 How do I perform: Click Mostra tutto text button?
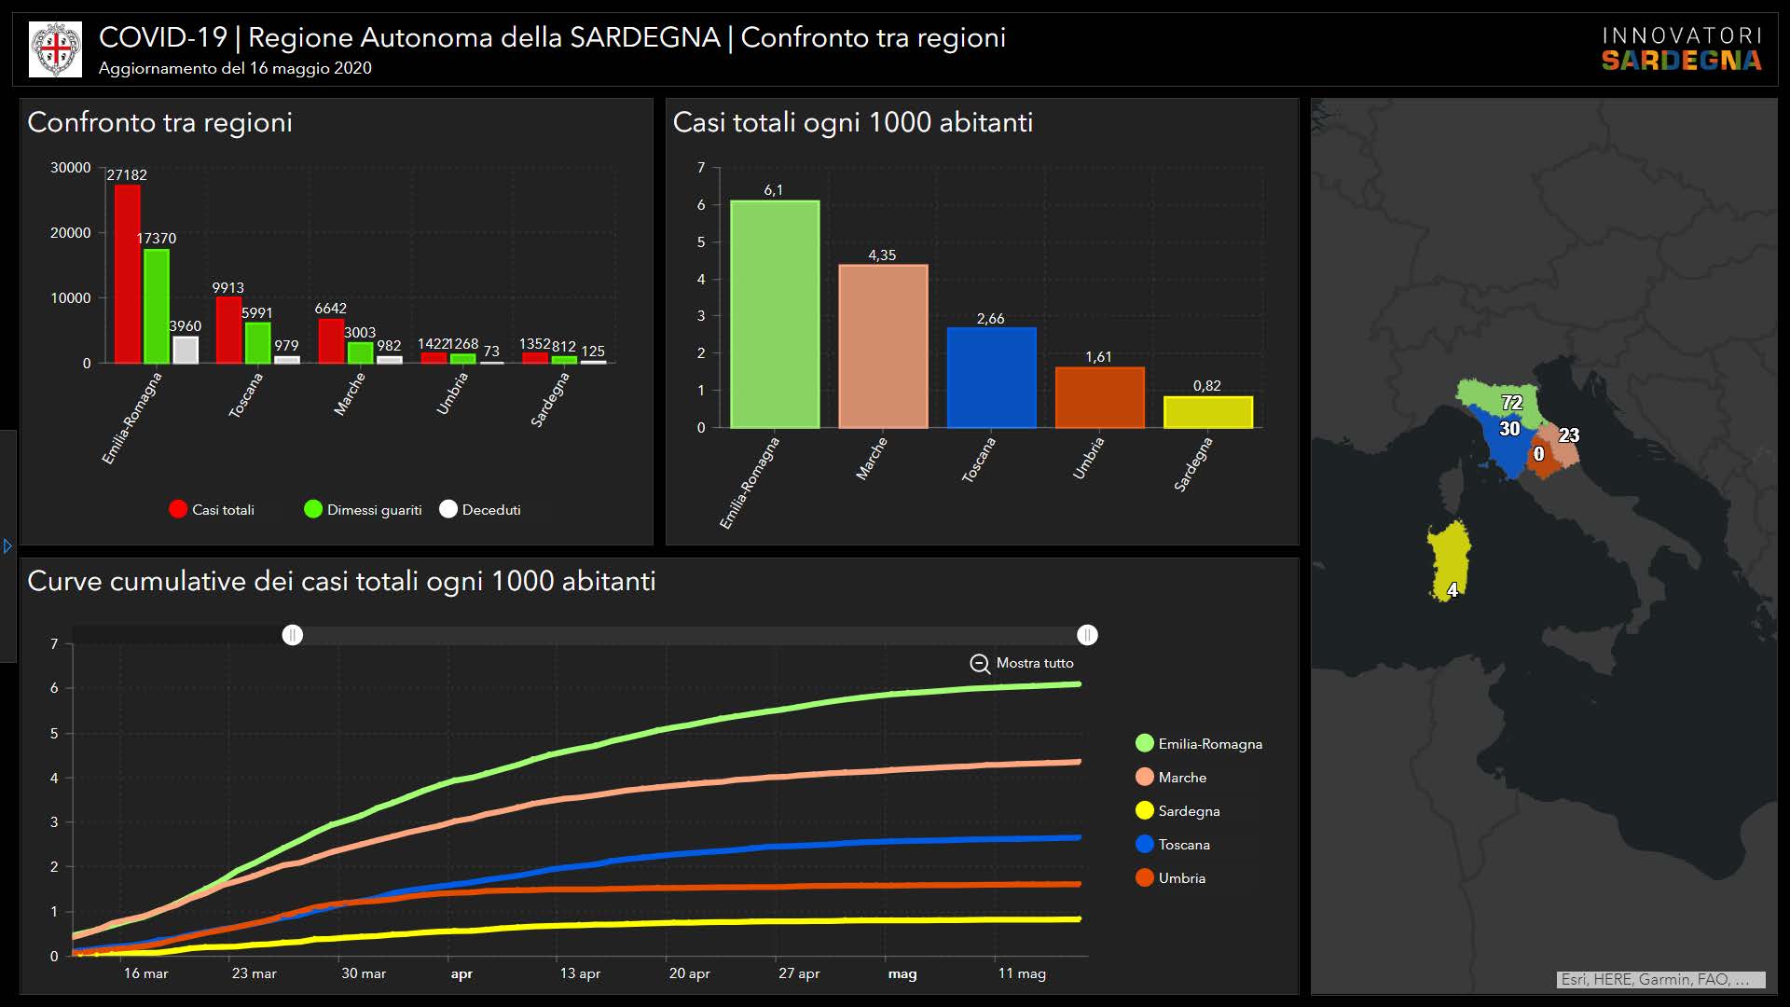[x=1035, y=663]
